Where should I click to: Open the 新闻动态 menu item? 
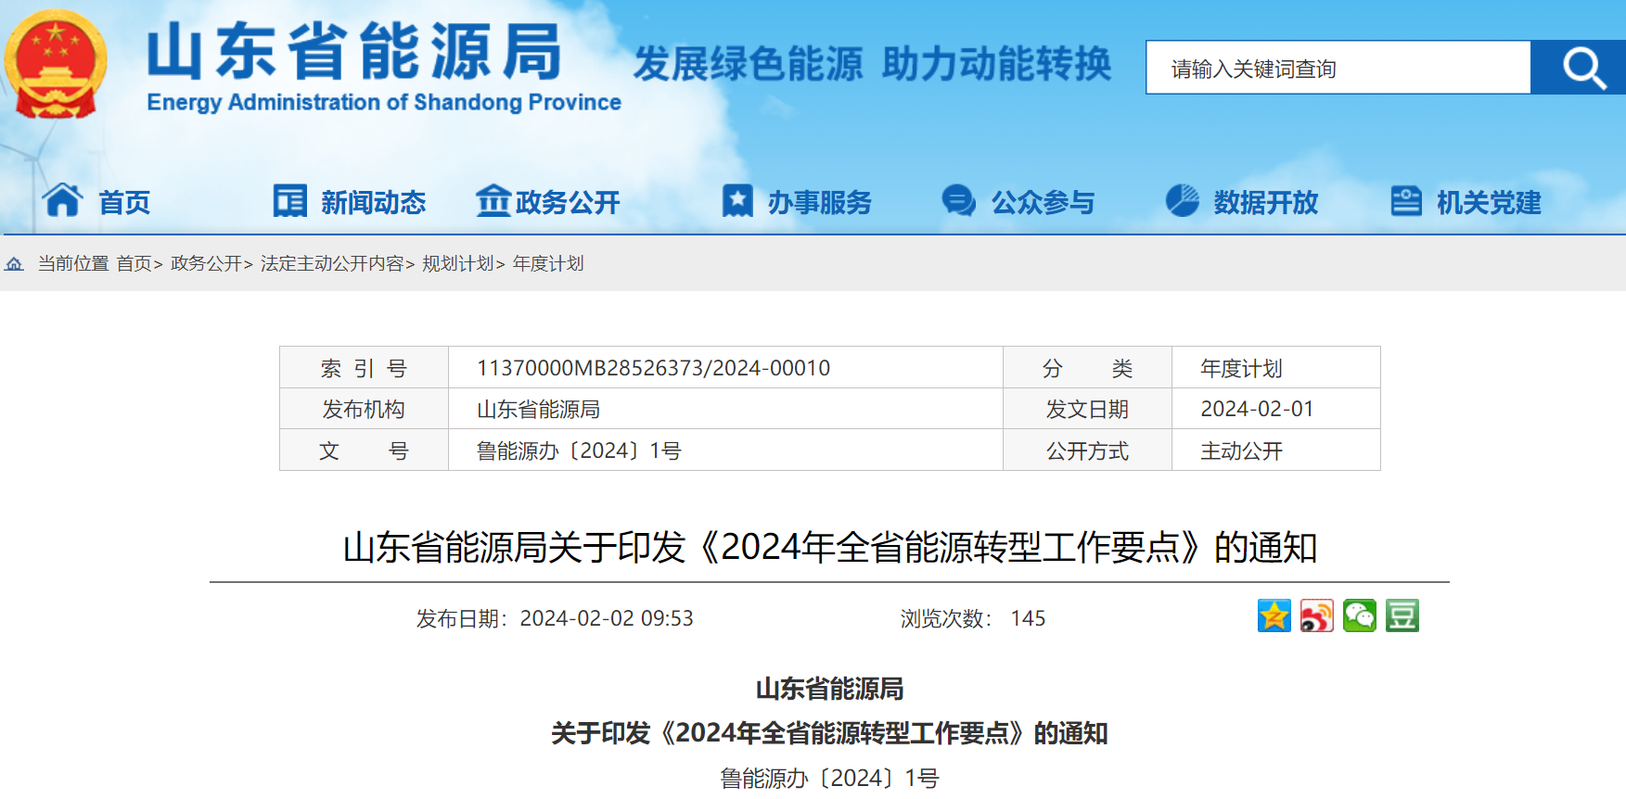coord(373,202)
